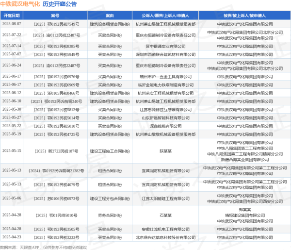The width and height of the screenshot is (291, 250).
Task: Click the 建设工程施工合同纠纷 cause cell
Action: (x=110, y=151)
